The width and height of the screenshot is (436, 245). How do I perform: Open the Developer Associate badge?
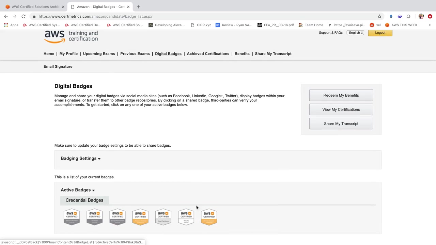[94, 217]
